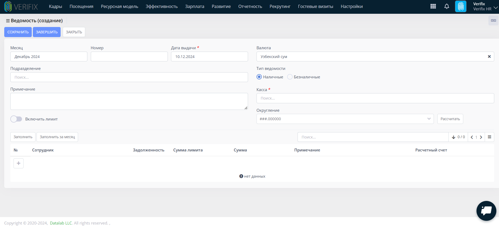Click the Расчетный счет column header
Screen dimensions: 499x229
[431, 150]
